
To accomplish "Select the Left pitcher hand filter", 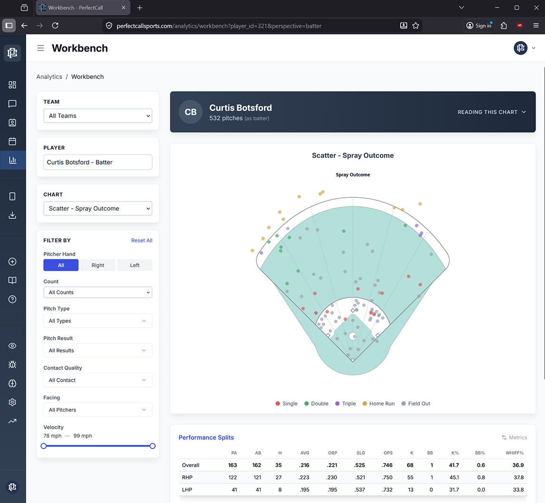I will [135, 265].
